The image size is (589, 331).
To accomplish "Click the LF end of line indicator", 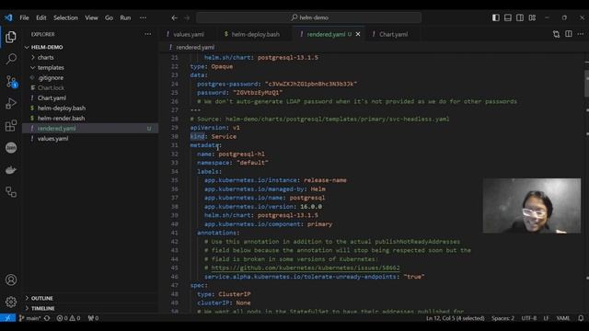I will tap(546, 318).
